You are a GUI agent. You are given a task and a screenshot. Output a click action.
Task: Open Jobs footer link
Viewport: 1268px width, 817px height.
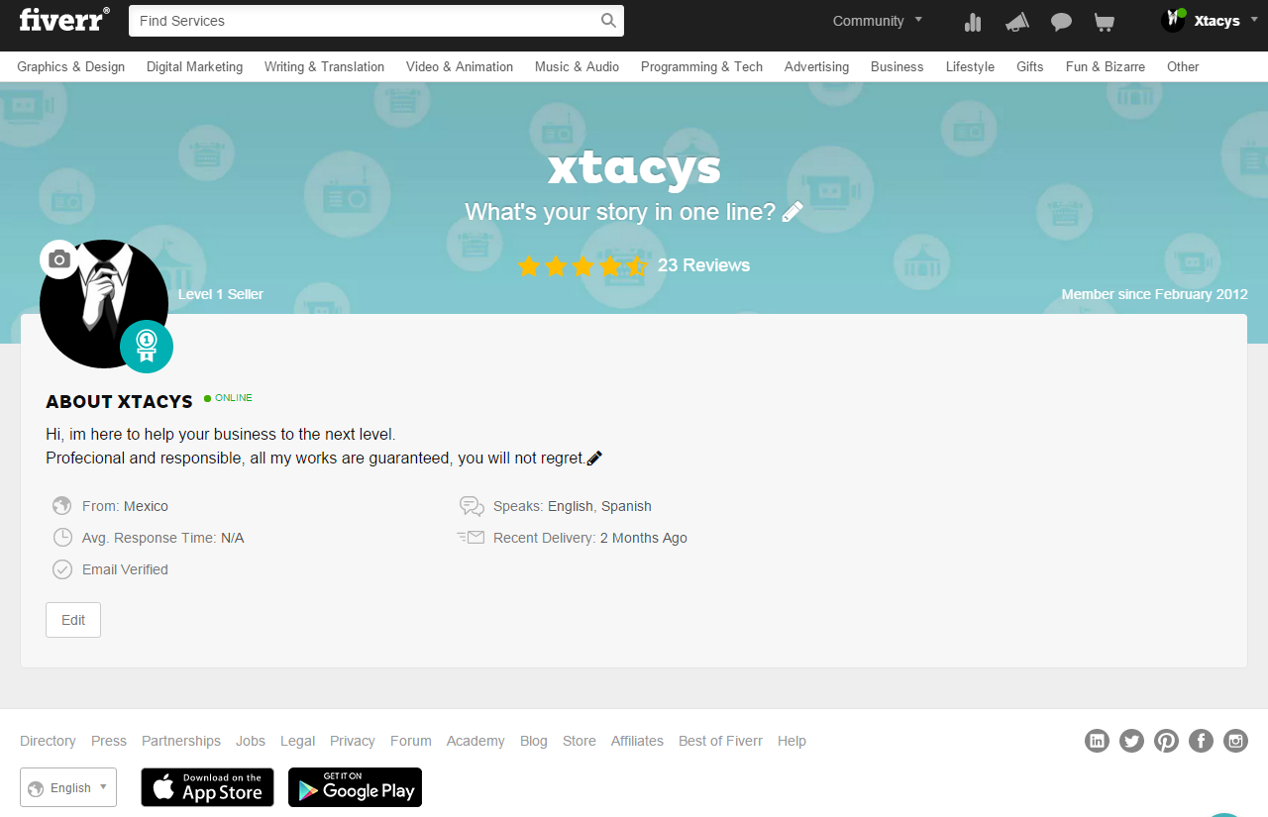click(251, 741)
